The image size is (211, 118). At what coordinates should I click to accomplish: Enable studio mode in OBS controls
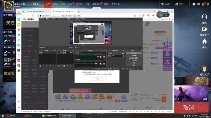pos(134,61)
